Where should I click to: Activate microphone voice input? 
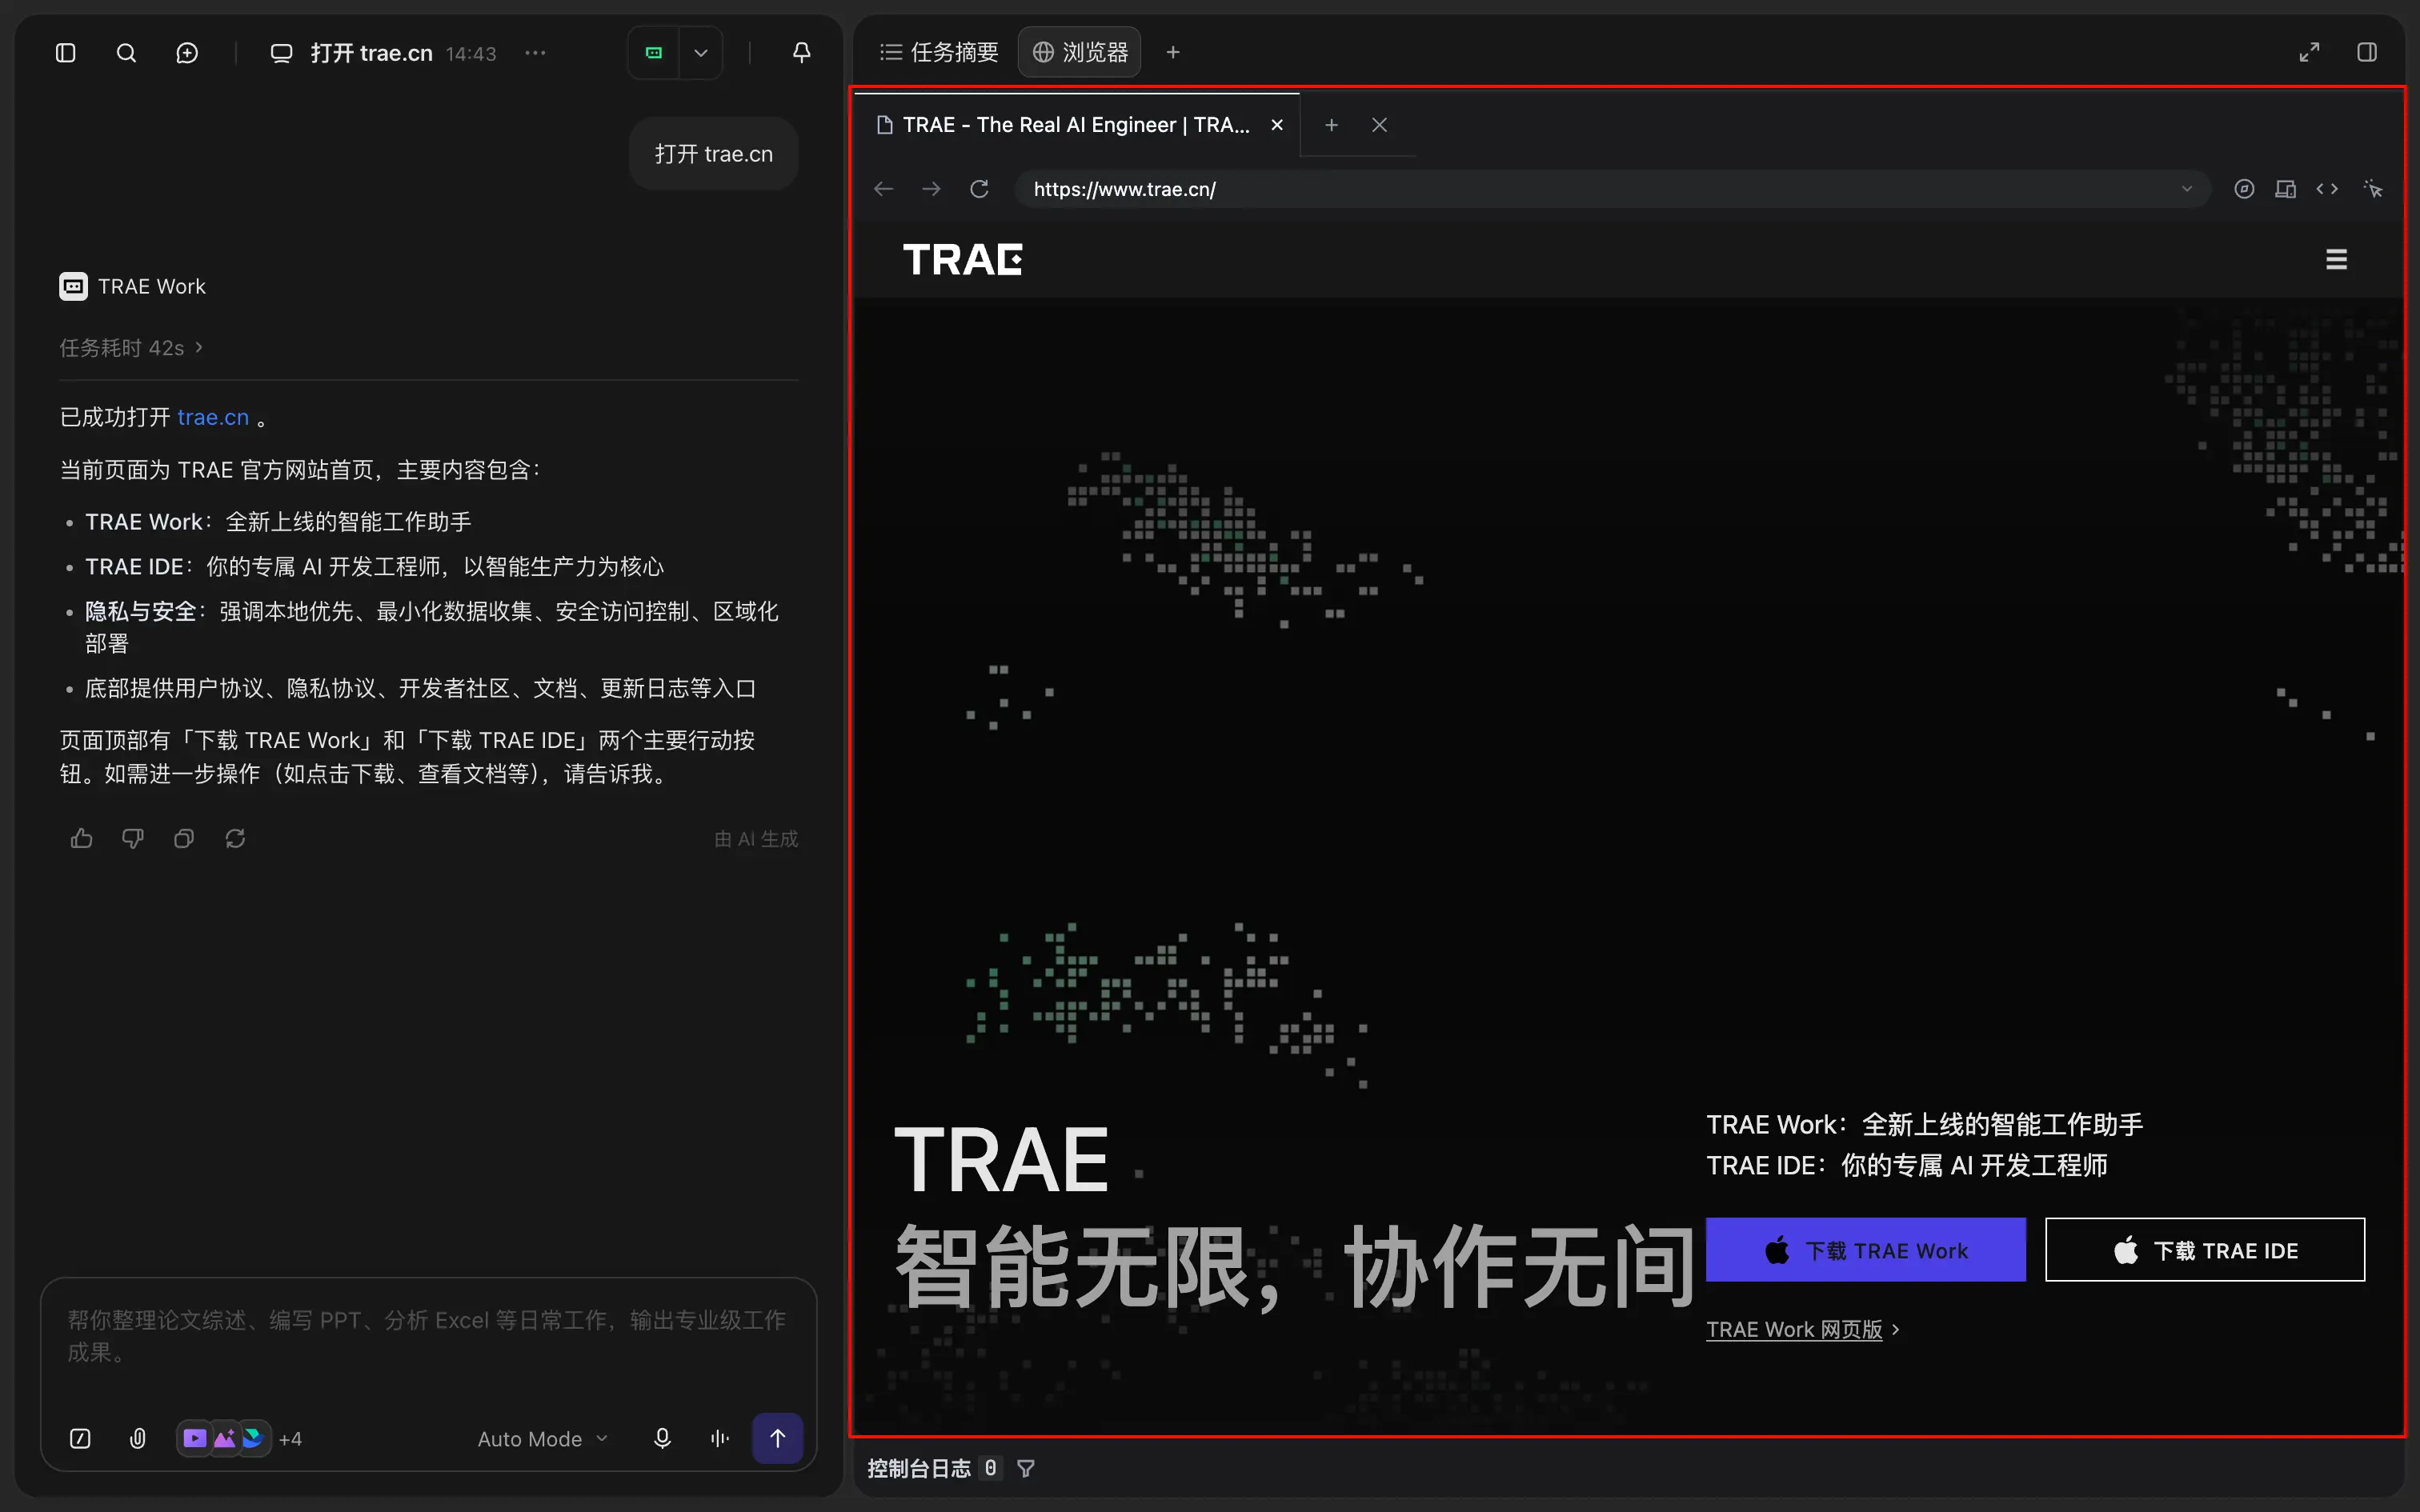coord(662,1438)
